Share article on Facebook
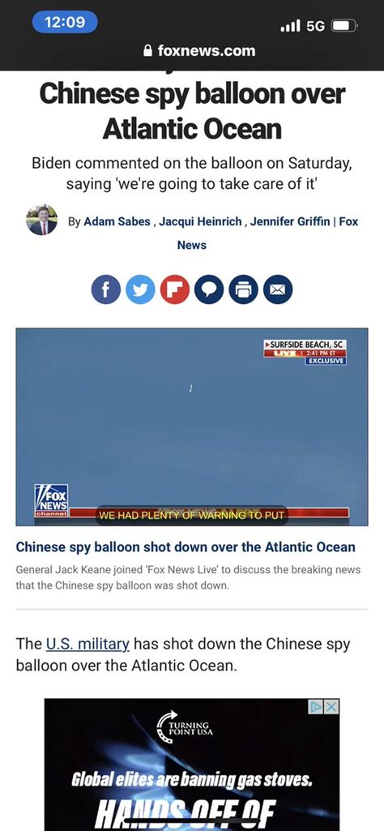 pyautogui.click(x=106, y=289)
